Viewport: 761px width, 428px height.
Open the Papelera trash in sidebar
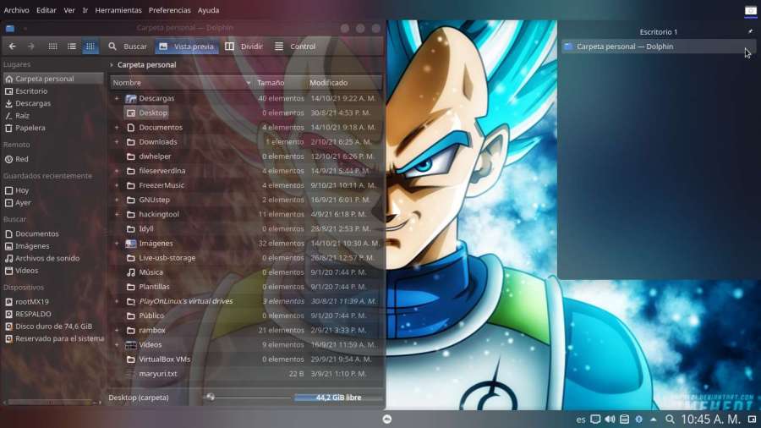(30, 128)
